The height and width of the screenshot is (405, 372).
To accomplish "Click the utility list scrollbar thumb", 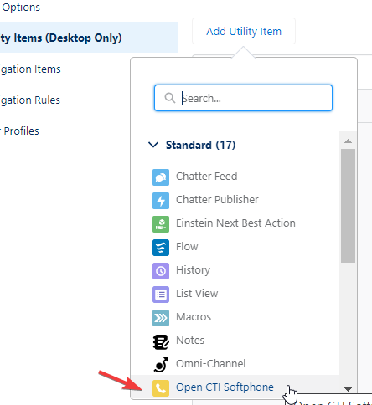I will [348, 206].
